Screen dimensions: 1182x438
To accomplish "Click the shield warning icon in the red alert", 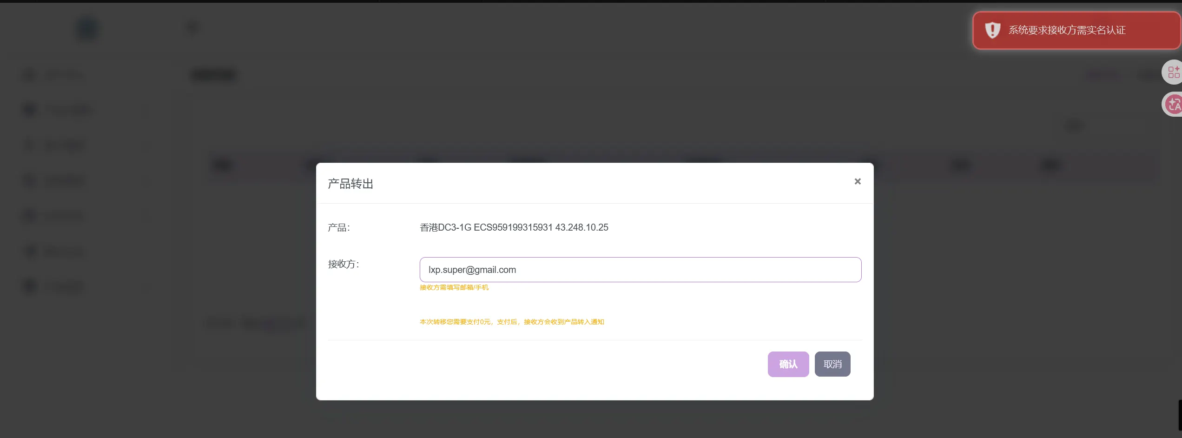I will click(x=992, y=30).
